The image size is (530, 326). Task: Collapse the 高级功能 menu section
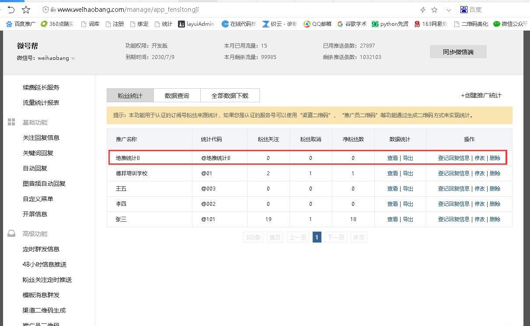pos(35,233)
